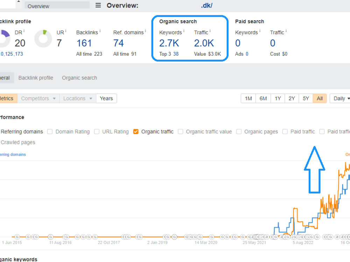Image resolution: width=350 pixels, height=262 pixels.
Task: Enable the Organic traffic value checkbox
Action: tap(181, 132)
